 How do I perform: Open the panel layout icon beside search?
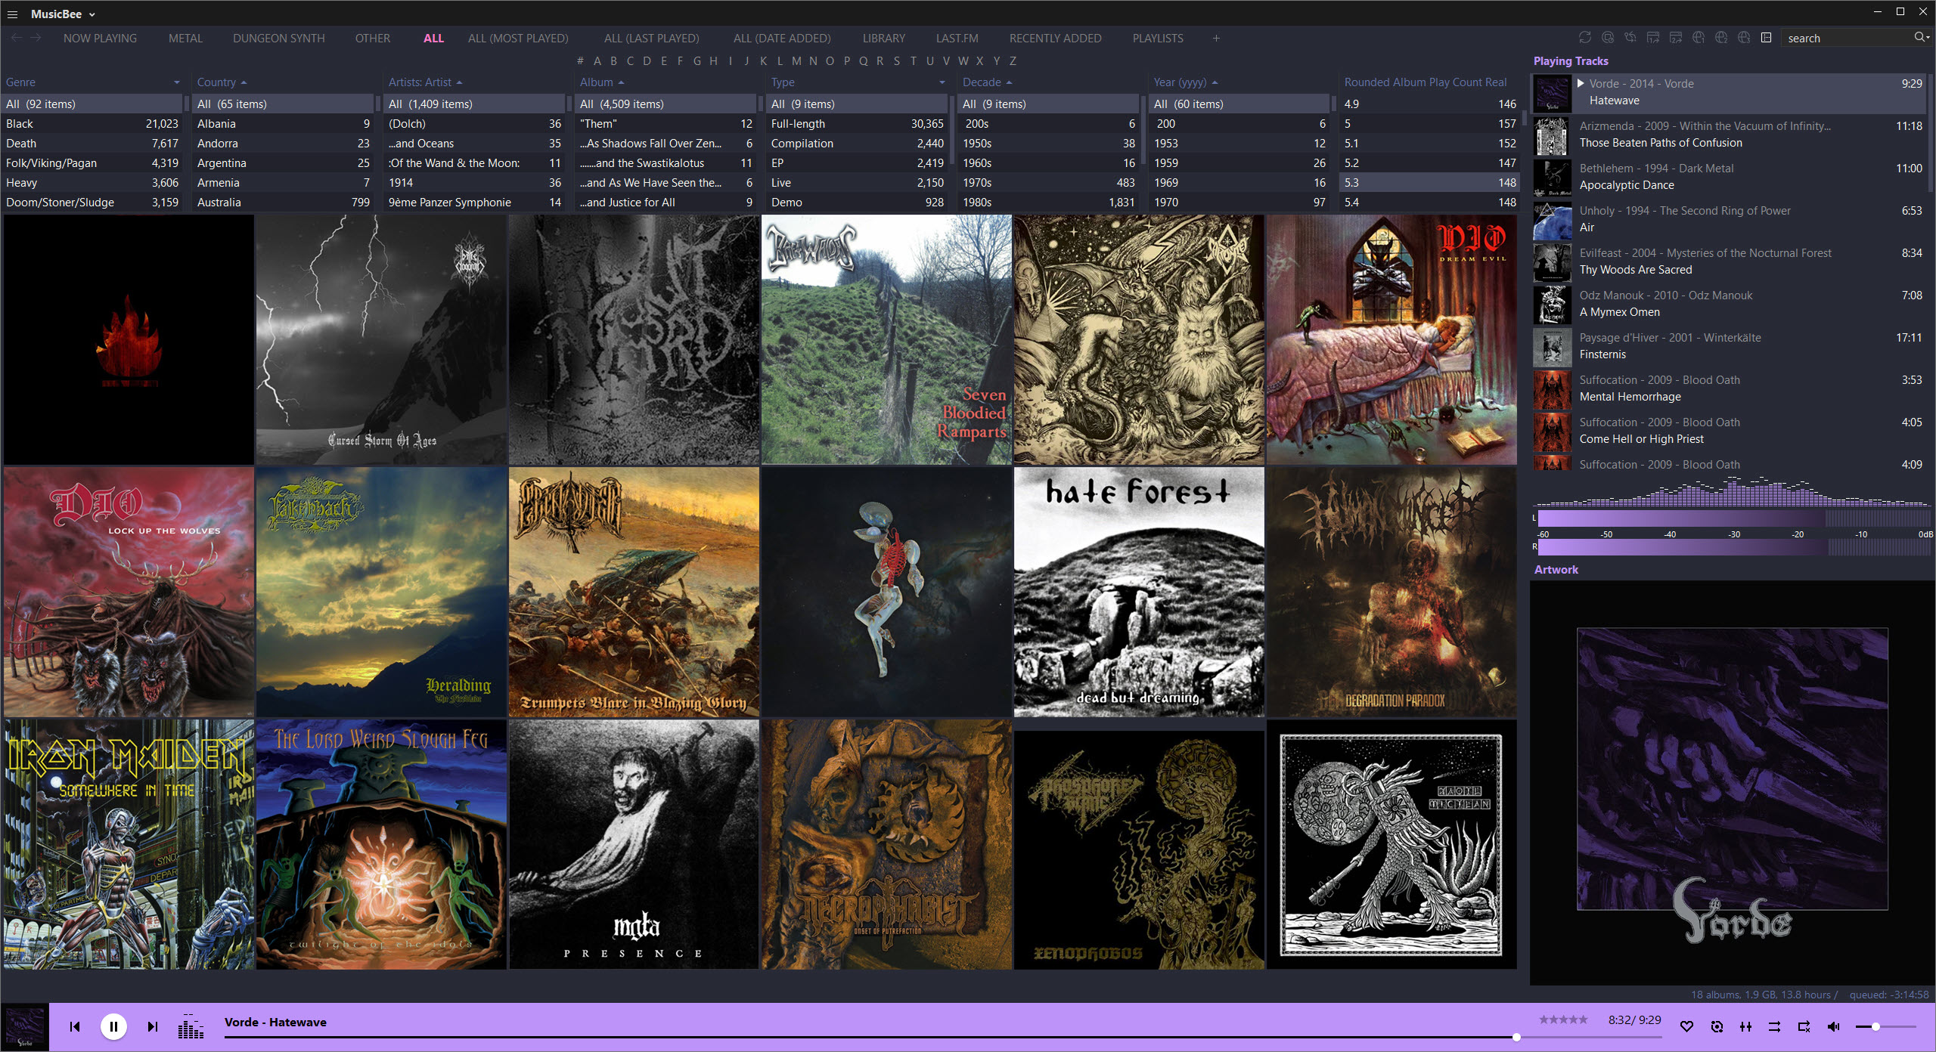click(x=1767, y=38)
